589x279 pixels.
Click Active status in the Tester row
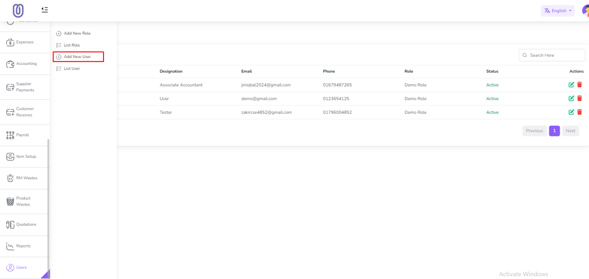[x=492, y=112]
